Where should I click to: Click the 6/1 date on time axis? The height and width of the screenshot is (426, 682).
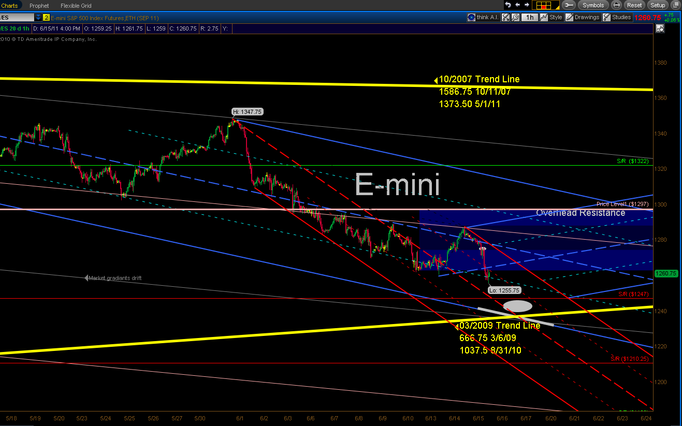click(239, 418)
